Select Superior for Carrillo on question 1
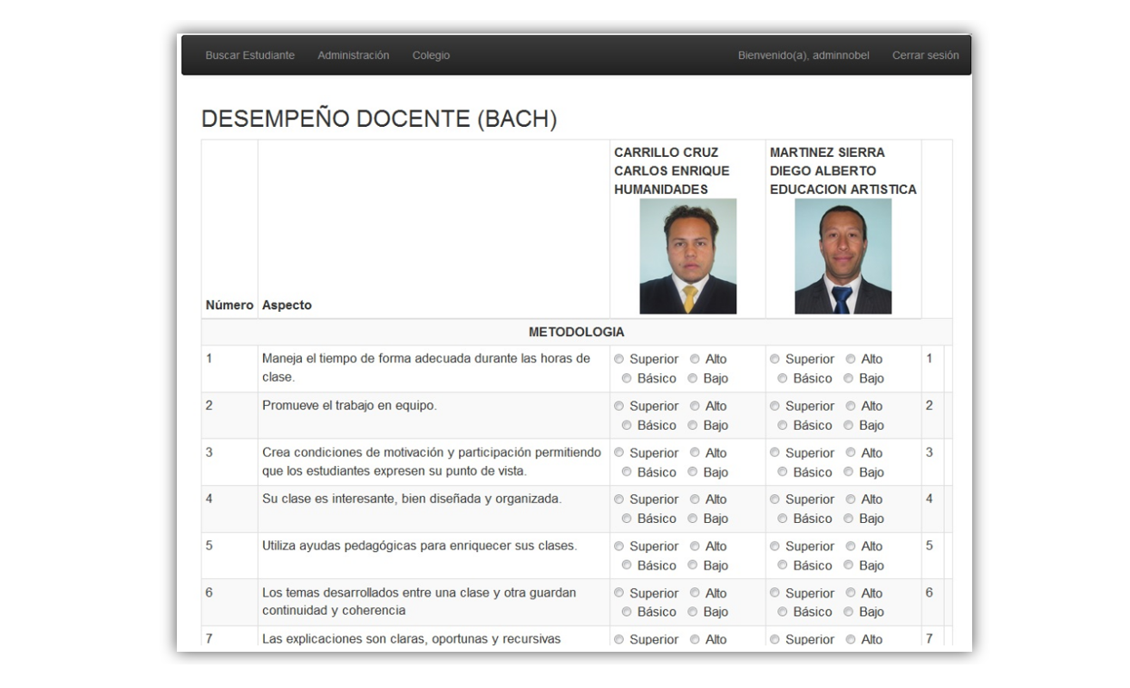Screen dimensions: 1130x688 619,360
